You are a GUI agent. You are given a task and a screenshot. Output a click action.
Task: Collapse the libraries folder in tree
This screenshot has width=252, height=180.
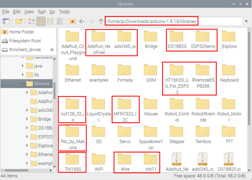click(x=22, y=84)
